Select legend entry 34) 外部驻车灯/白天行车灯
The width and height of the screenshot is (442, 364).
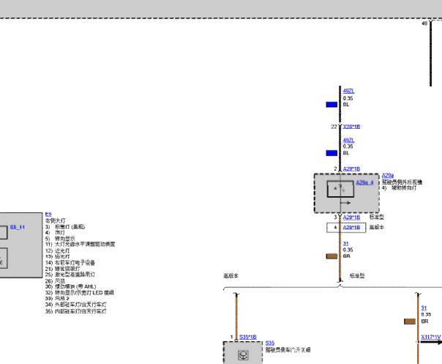tap(76, 305)
